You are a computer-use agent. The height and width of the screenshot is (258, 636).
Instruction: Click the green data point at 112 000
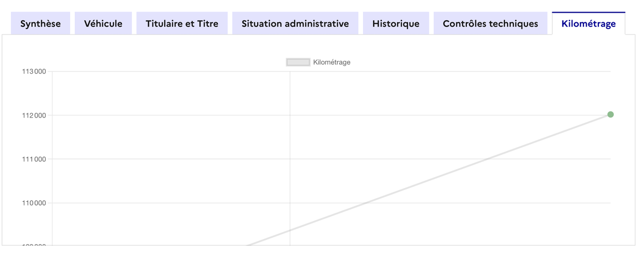coord(610,114)
